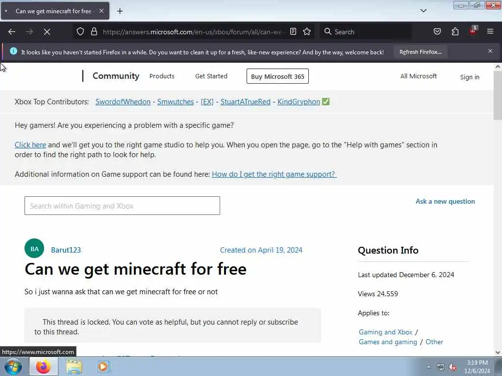Click the muted volume tray icon
502x376 pixels.
click(452, 367)
